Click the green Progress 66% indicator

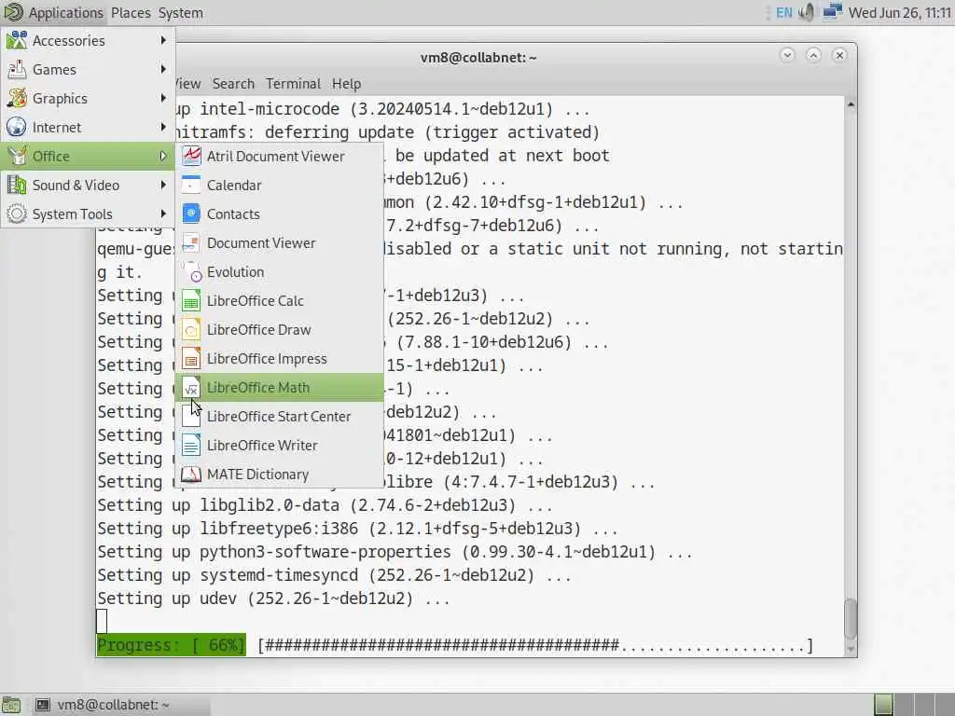point(172,645)
